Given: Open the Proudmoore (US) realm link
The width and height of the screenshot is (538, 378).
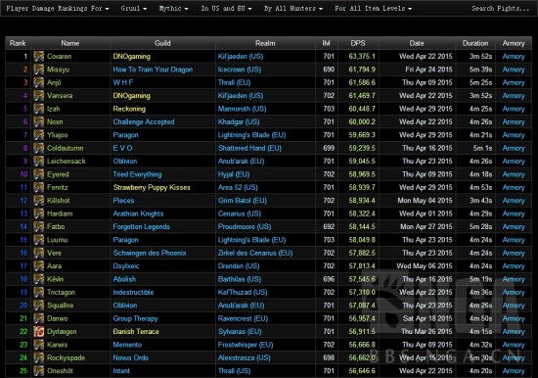Looking at the screenshot, I should pyautogui.click(x=245, y=227).
